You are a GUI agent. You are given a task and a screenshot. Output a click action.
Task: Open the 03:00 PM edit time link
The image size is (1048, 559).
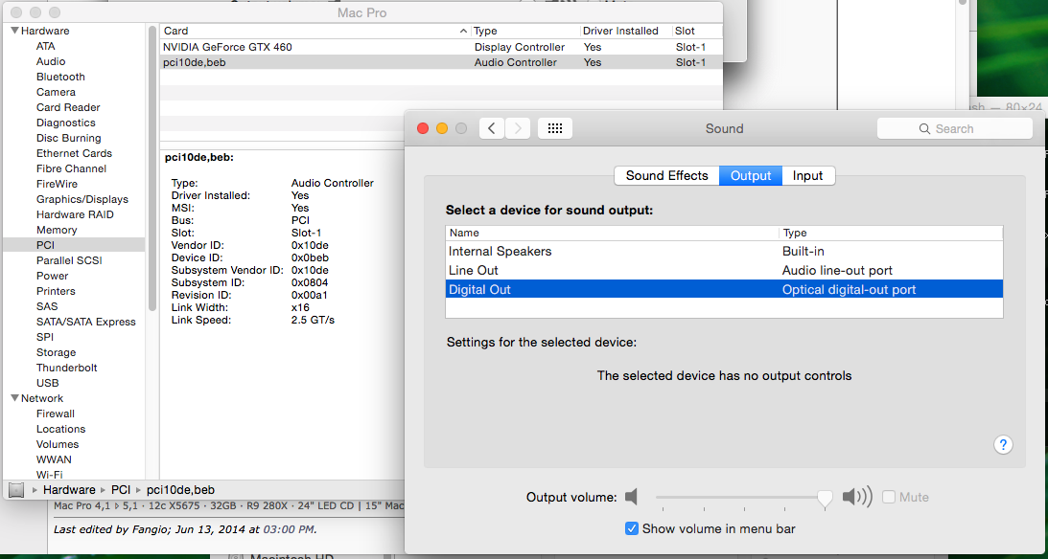click(x=288, y=529)
